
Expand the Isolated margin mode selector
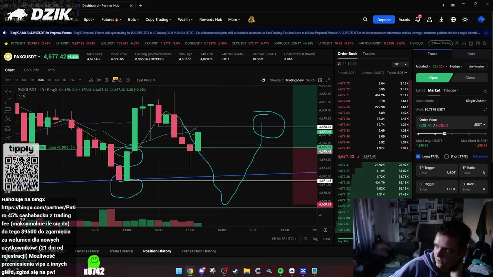click(x=423, y=67)
